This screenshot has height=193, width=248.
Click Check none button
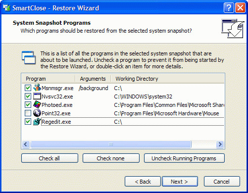(111, 158)
